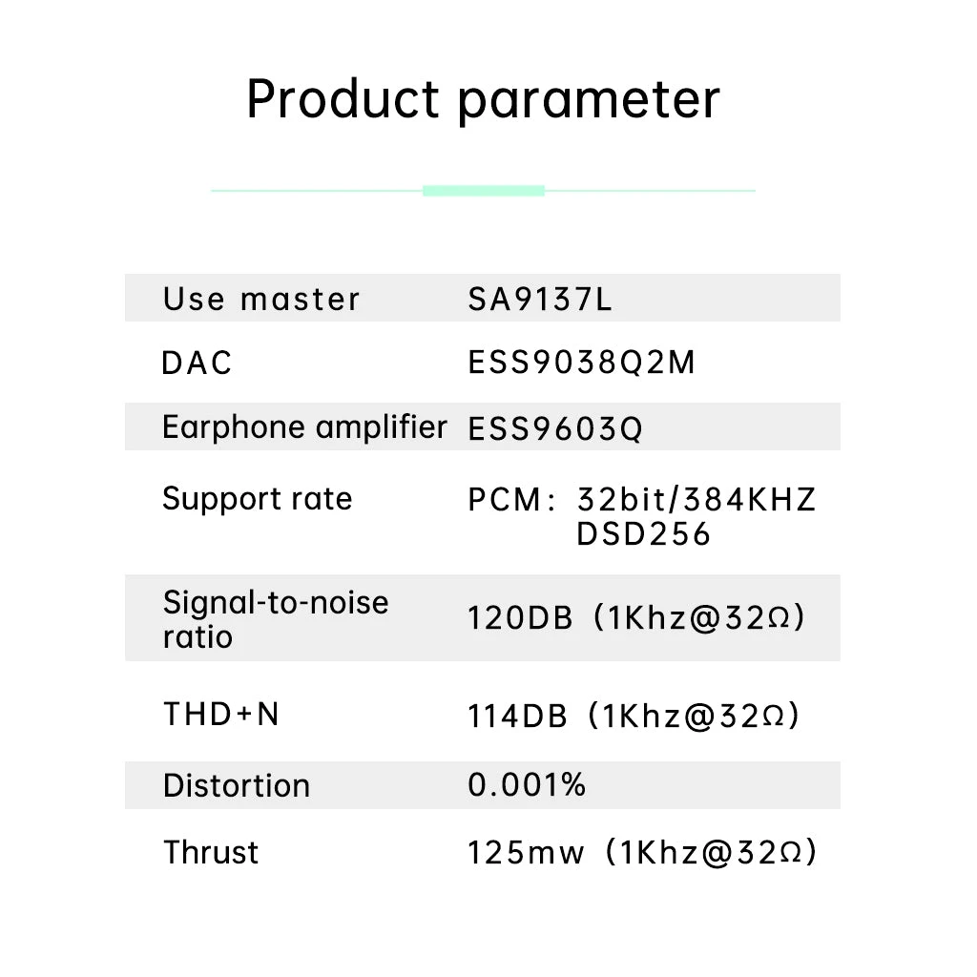This screenshot has width=977, height=977.
Task: Select the DAC row label
Action: [197, 364]
